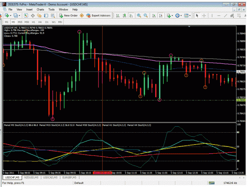Screen dimensions: 248x187
Task: Open profiles icon
Action: coord(15,15)
